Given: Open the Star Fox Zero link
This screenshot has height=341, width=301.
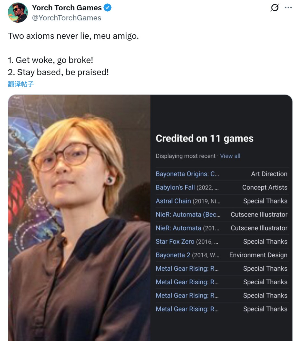Looking at the screenshot, I should click(175, 241).
